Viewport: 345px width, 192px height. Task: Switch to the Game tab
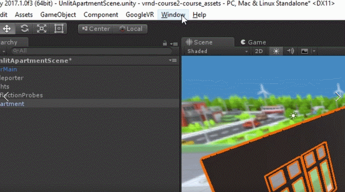(x=253, y=42)
